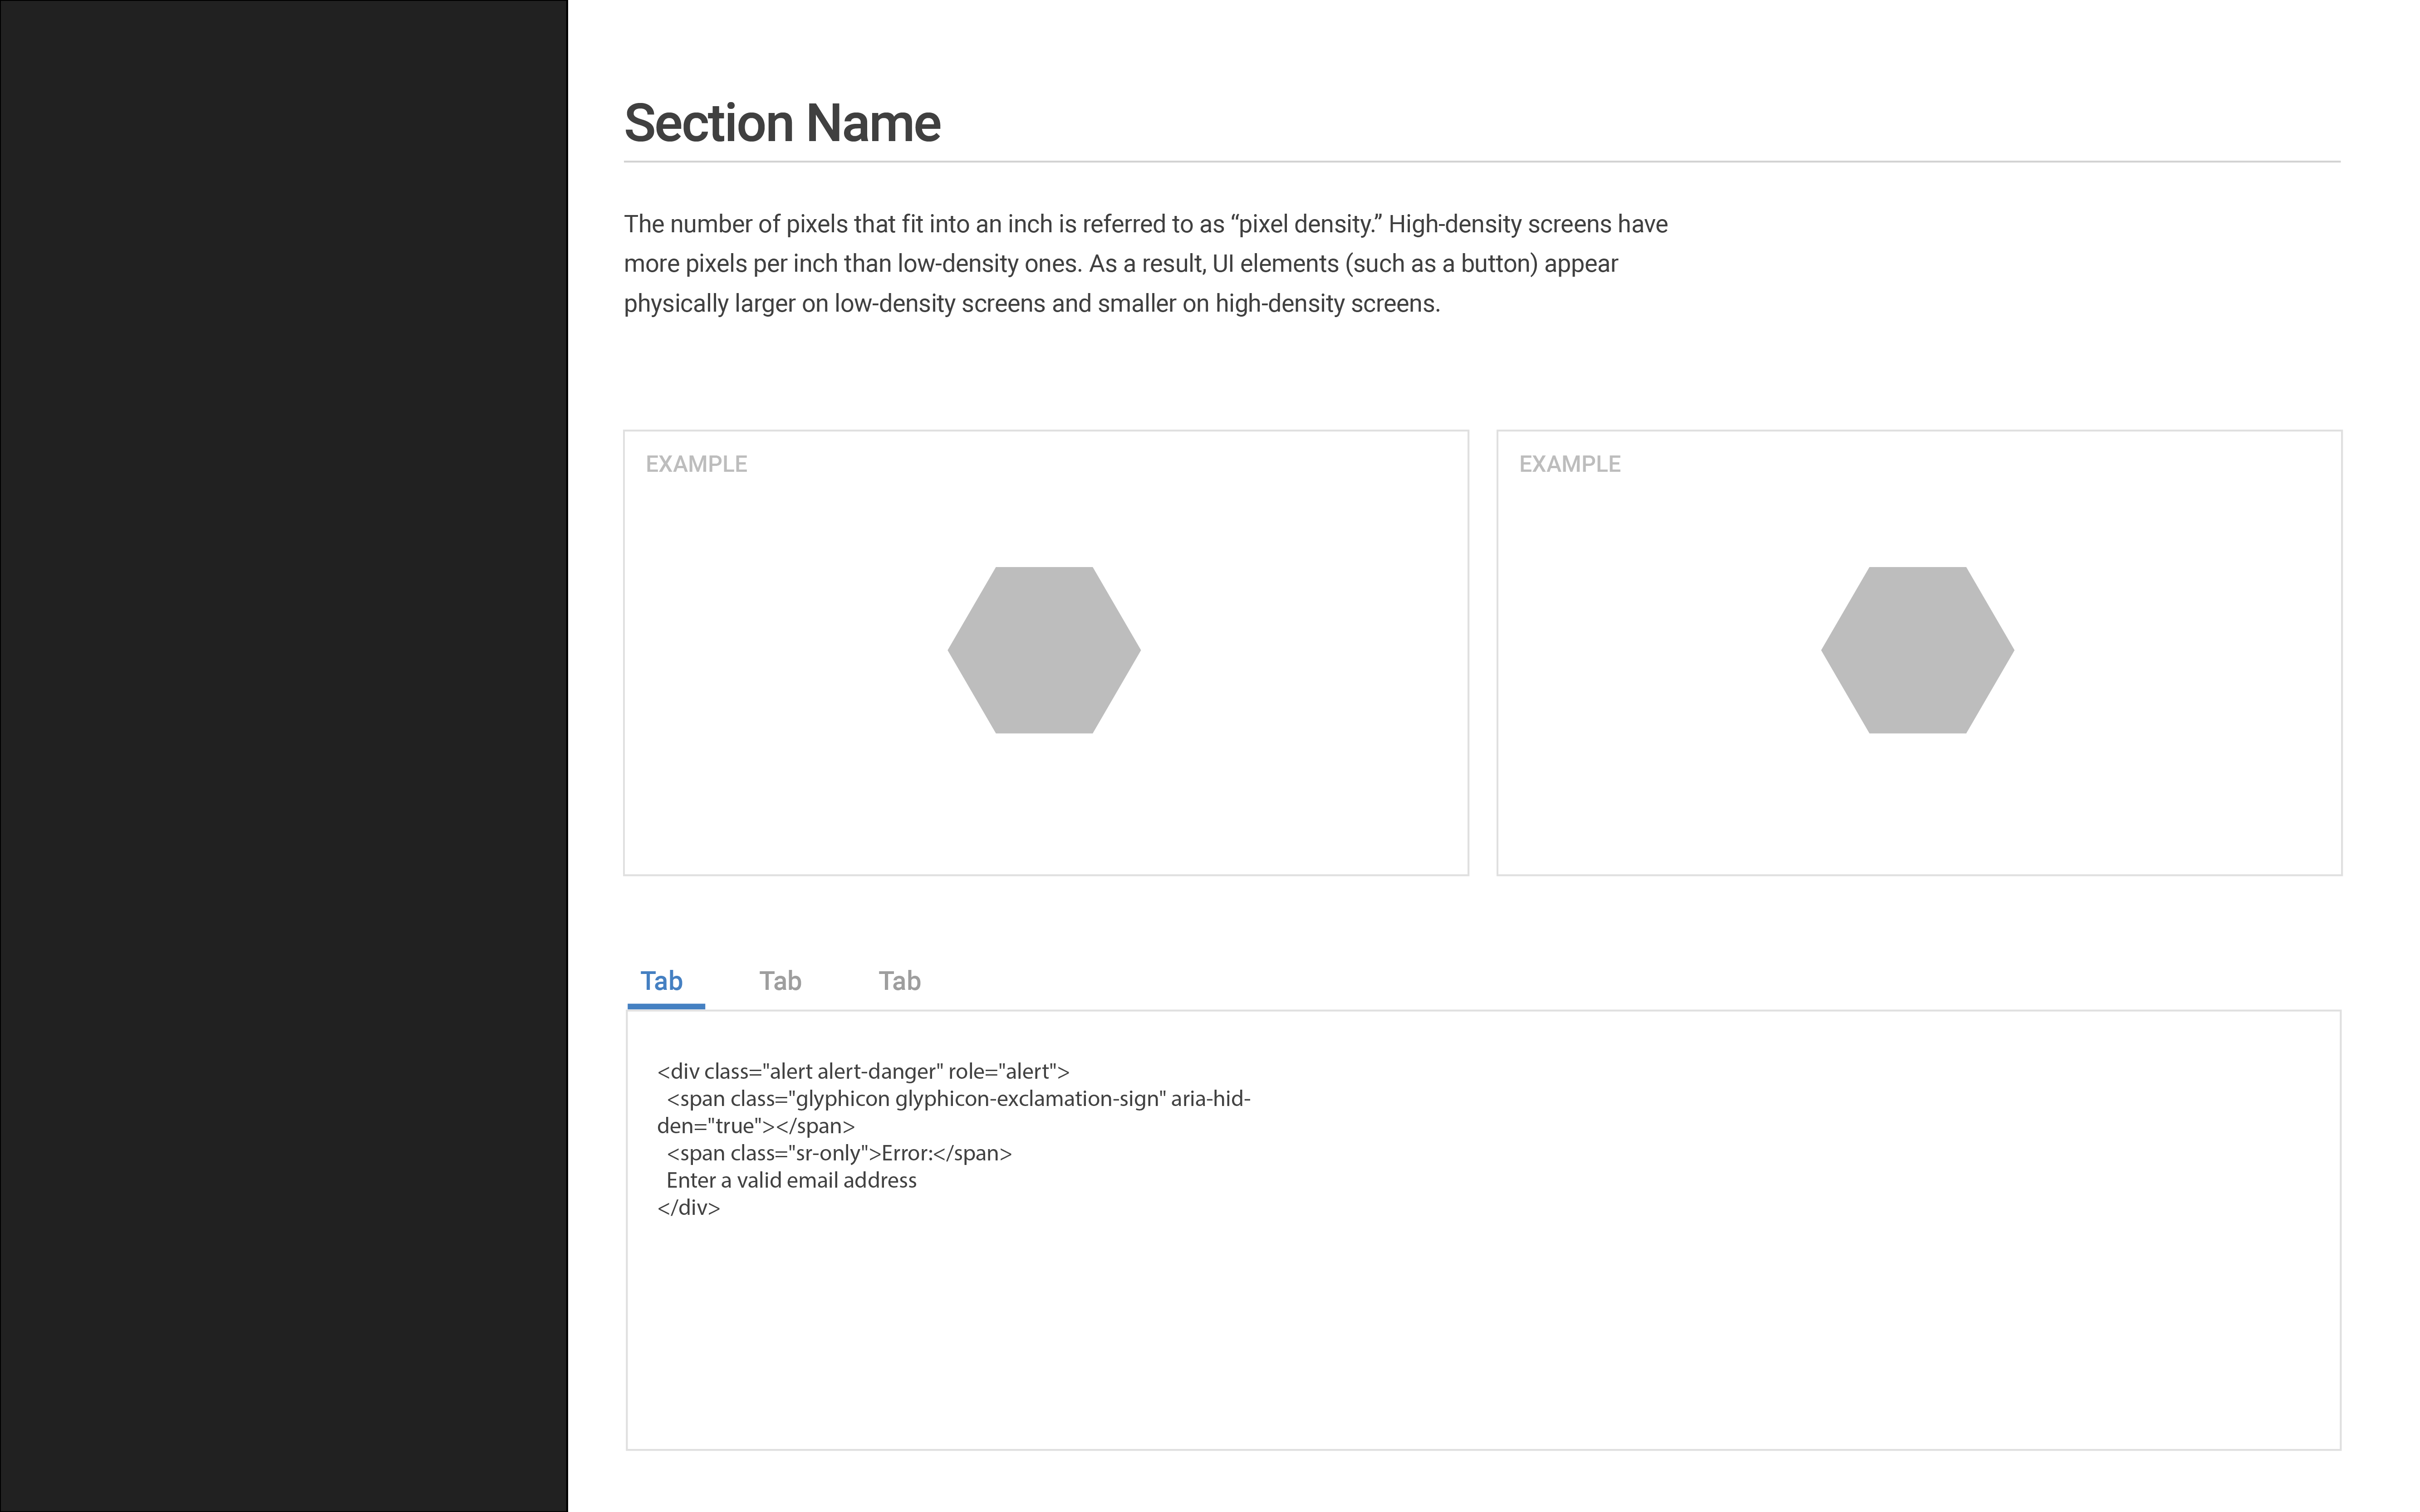
Task: Click the hexagon in the left example box
Action: [x=1044, y=650]
